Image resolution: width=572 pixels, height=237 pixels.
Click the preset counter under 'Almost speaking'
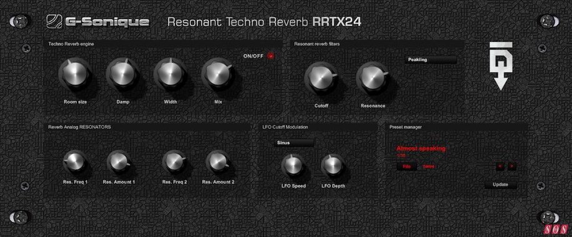[401, 155]
